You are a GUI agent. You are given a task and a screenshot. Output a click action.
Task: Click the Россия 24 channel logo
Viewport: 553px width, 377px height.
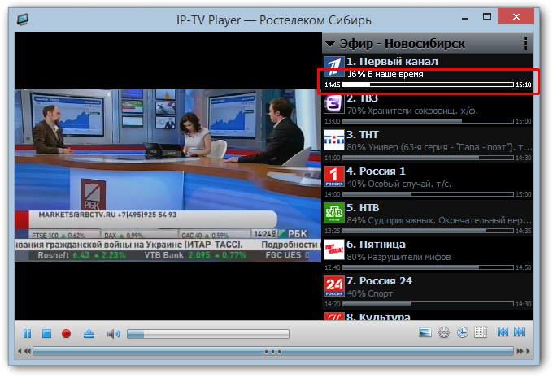(333, 285)
